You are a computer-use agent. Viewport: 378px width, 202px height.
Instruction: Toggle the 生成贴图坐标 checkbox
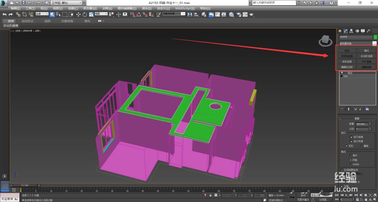[x=341, y=170]
